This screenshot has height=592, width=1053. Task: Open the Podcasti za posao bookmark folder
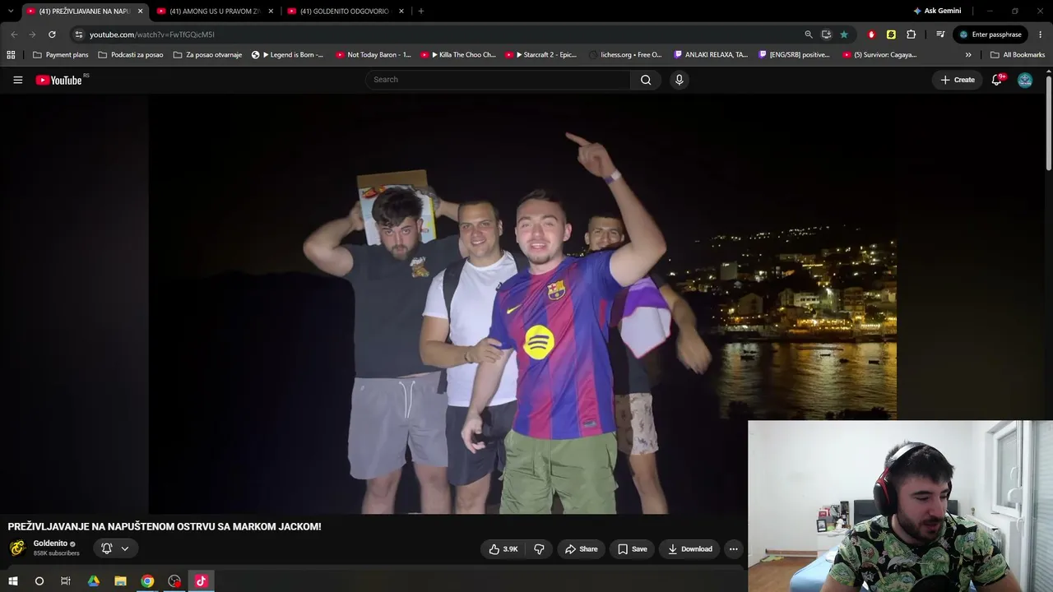click(131, 55)
